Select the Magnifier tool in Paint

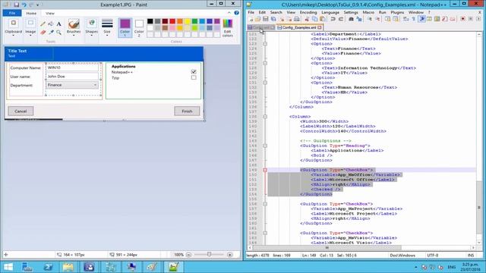click(x=58, y=32)
